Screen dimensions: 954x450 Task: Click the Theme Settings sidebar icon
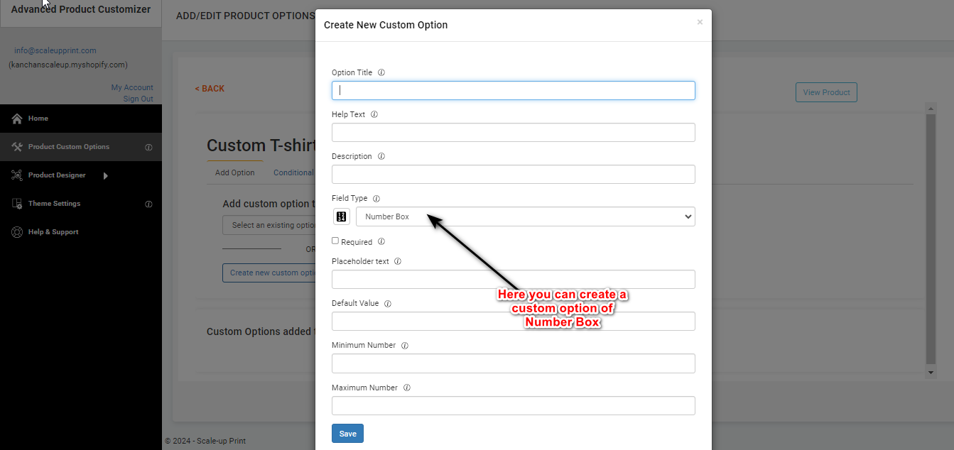17,204
